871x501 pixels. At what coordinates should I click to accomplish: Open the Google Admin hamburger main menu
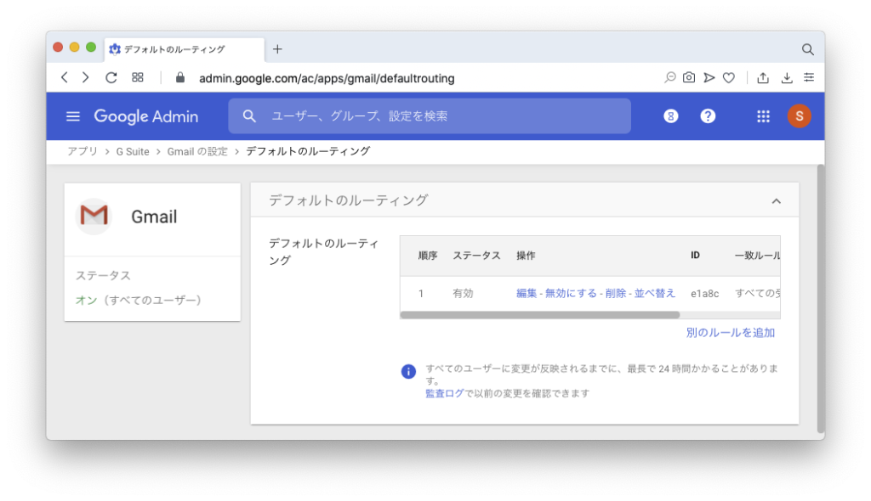click(x=73, y=116)
